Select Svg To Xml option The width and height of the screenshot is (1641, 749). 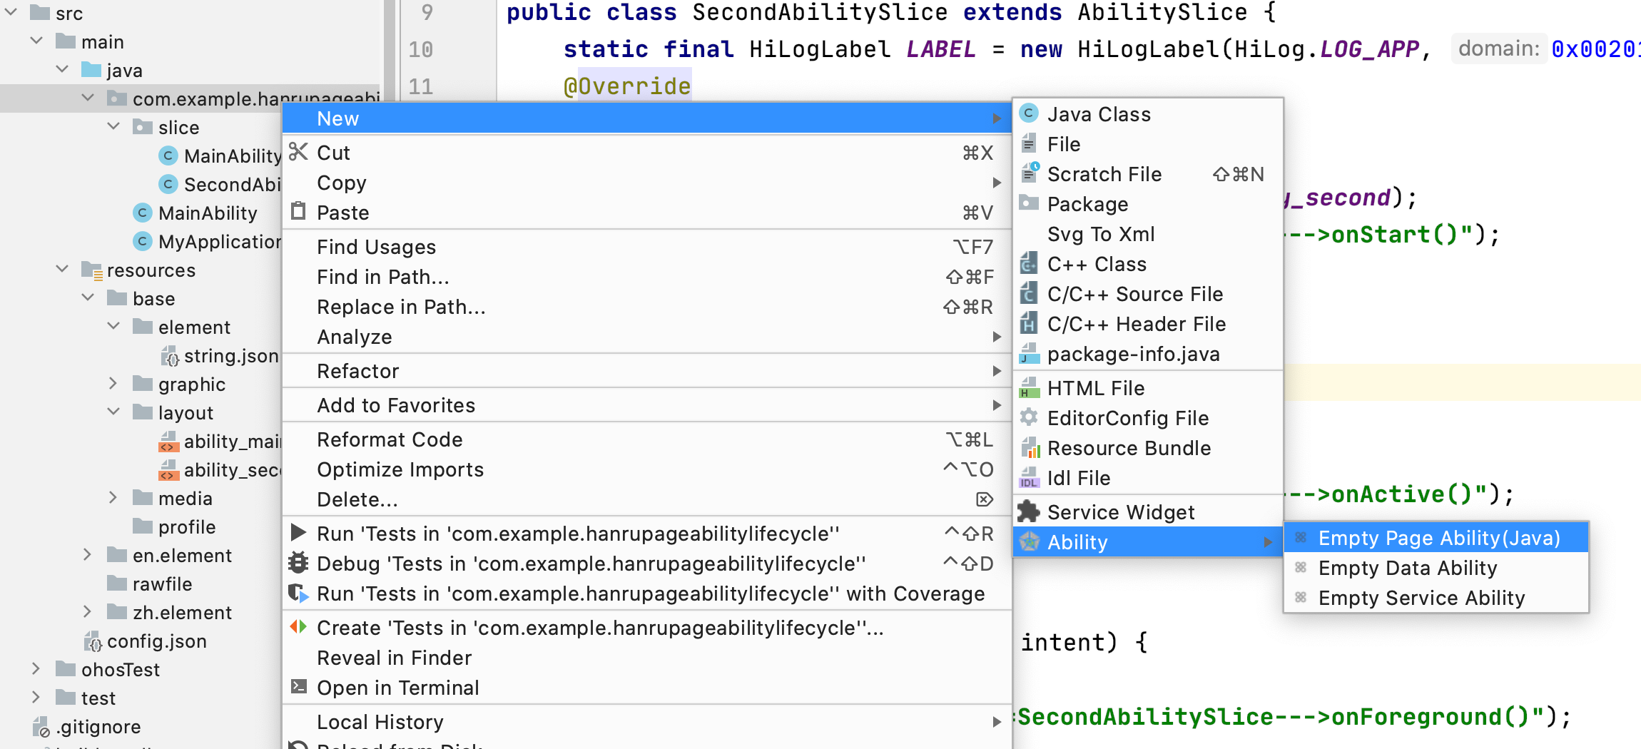click(1148, 234)
